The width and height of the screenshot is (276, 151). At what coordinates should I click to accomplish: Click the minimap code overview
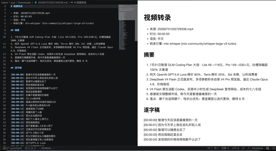(x=127, y=27)
